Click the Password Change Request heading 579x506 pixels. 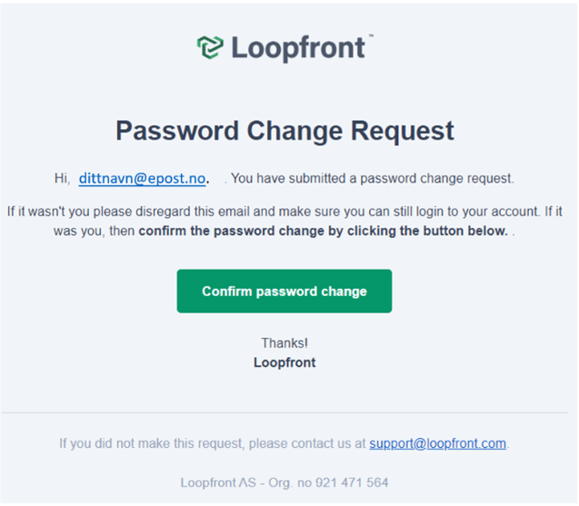(285, 131)
